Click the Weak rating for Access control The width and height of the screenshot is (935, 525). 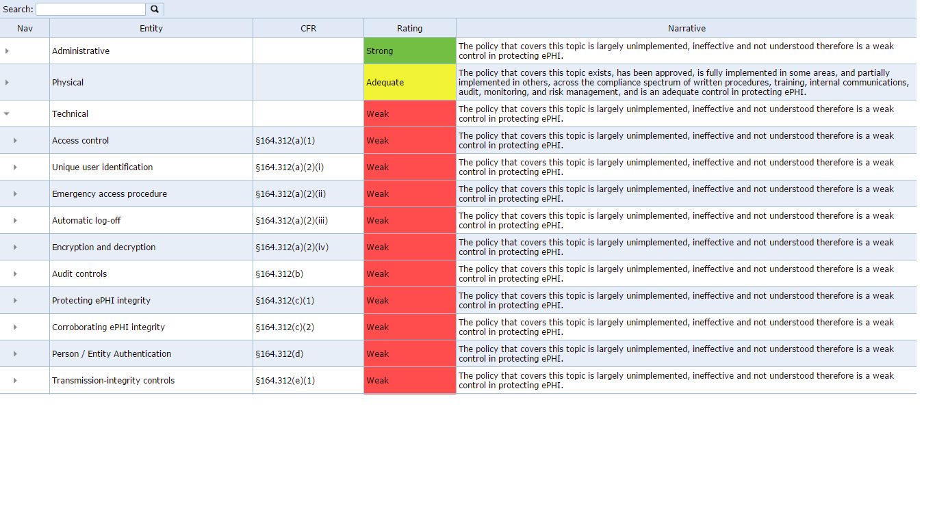(x=410, y=141)
